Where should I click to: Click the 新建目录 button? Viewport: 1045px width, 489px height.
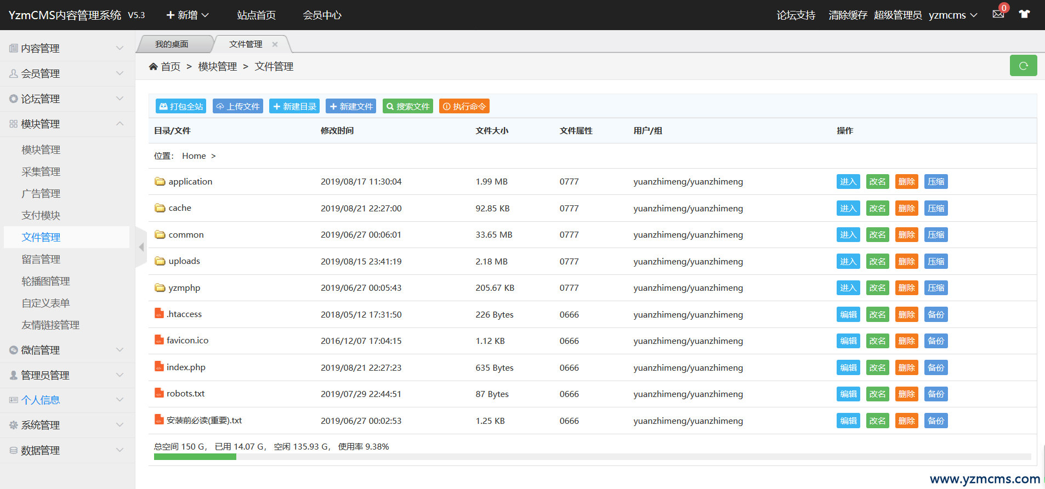coord(294,106)
